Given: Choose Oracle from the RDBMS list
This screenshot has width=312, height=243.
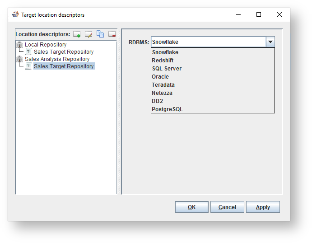Looking at the screenshot, I should click(213, 77).
